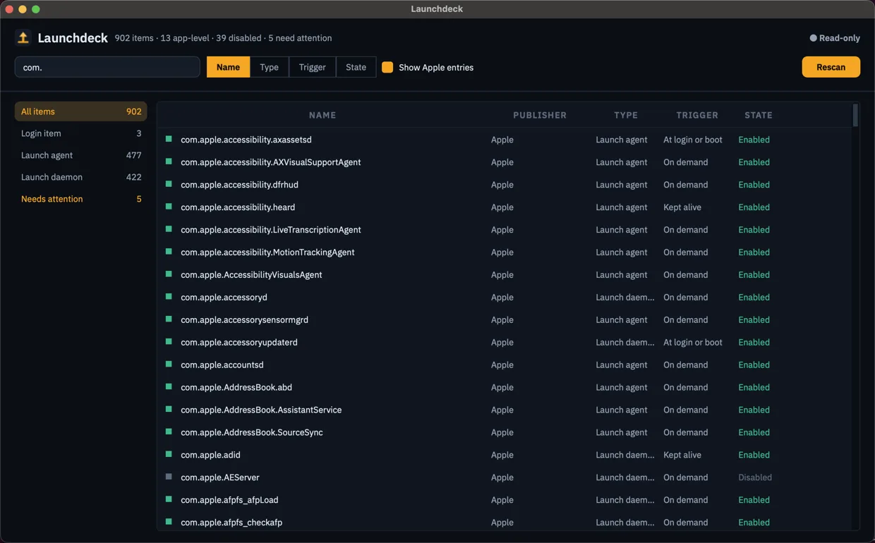The height and width of the screenshot is (543, 875).
Task: Select the com.apple.afpfs_afpLoad entry name
Action: click(229, 500)
